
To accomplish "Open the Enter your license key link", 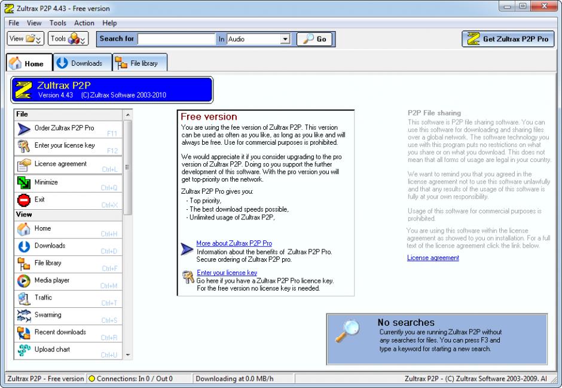I will click(x=227, y=273).
